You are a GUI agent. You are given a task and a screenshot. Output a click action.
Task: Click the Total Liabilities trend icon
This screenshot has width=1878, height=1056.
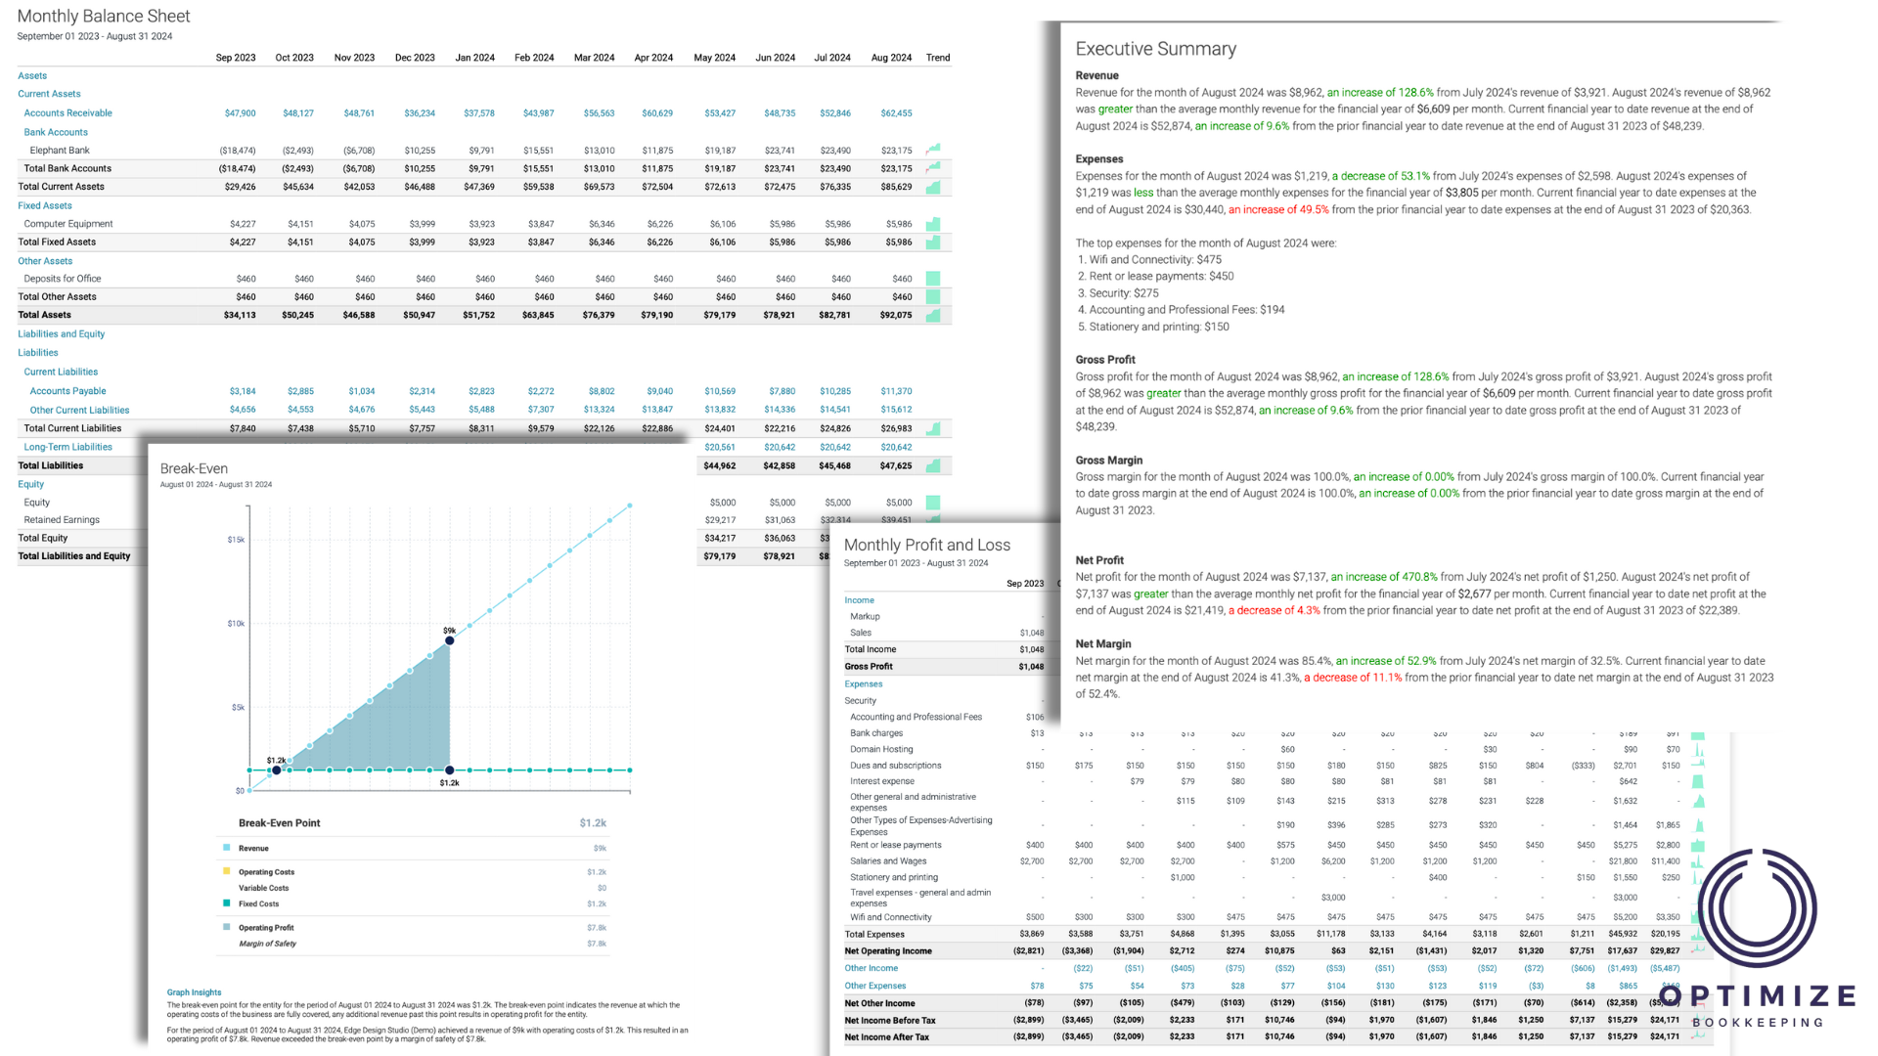(x=933, y=465)
